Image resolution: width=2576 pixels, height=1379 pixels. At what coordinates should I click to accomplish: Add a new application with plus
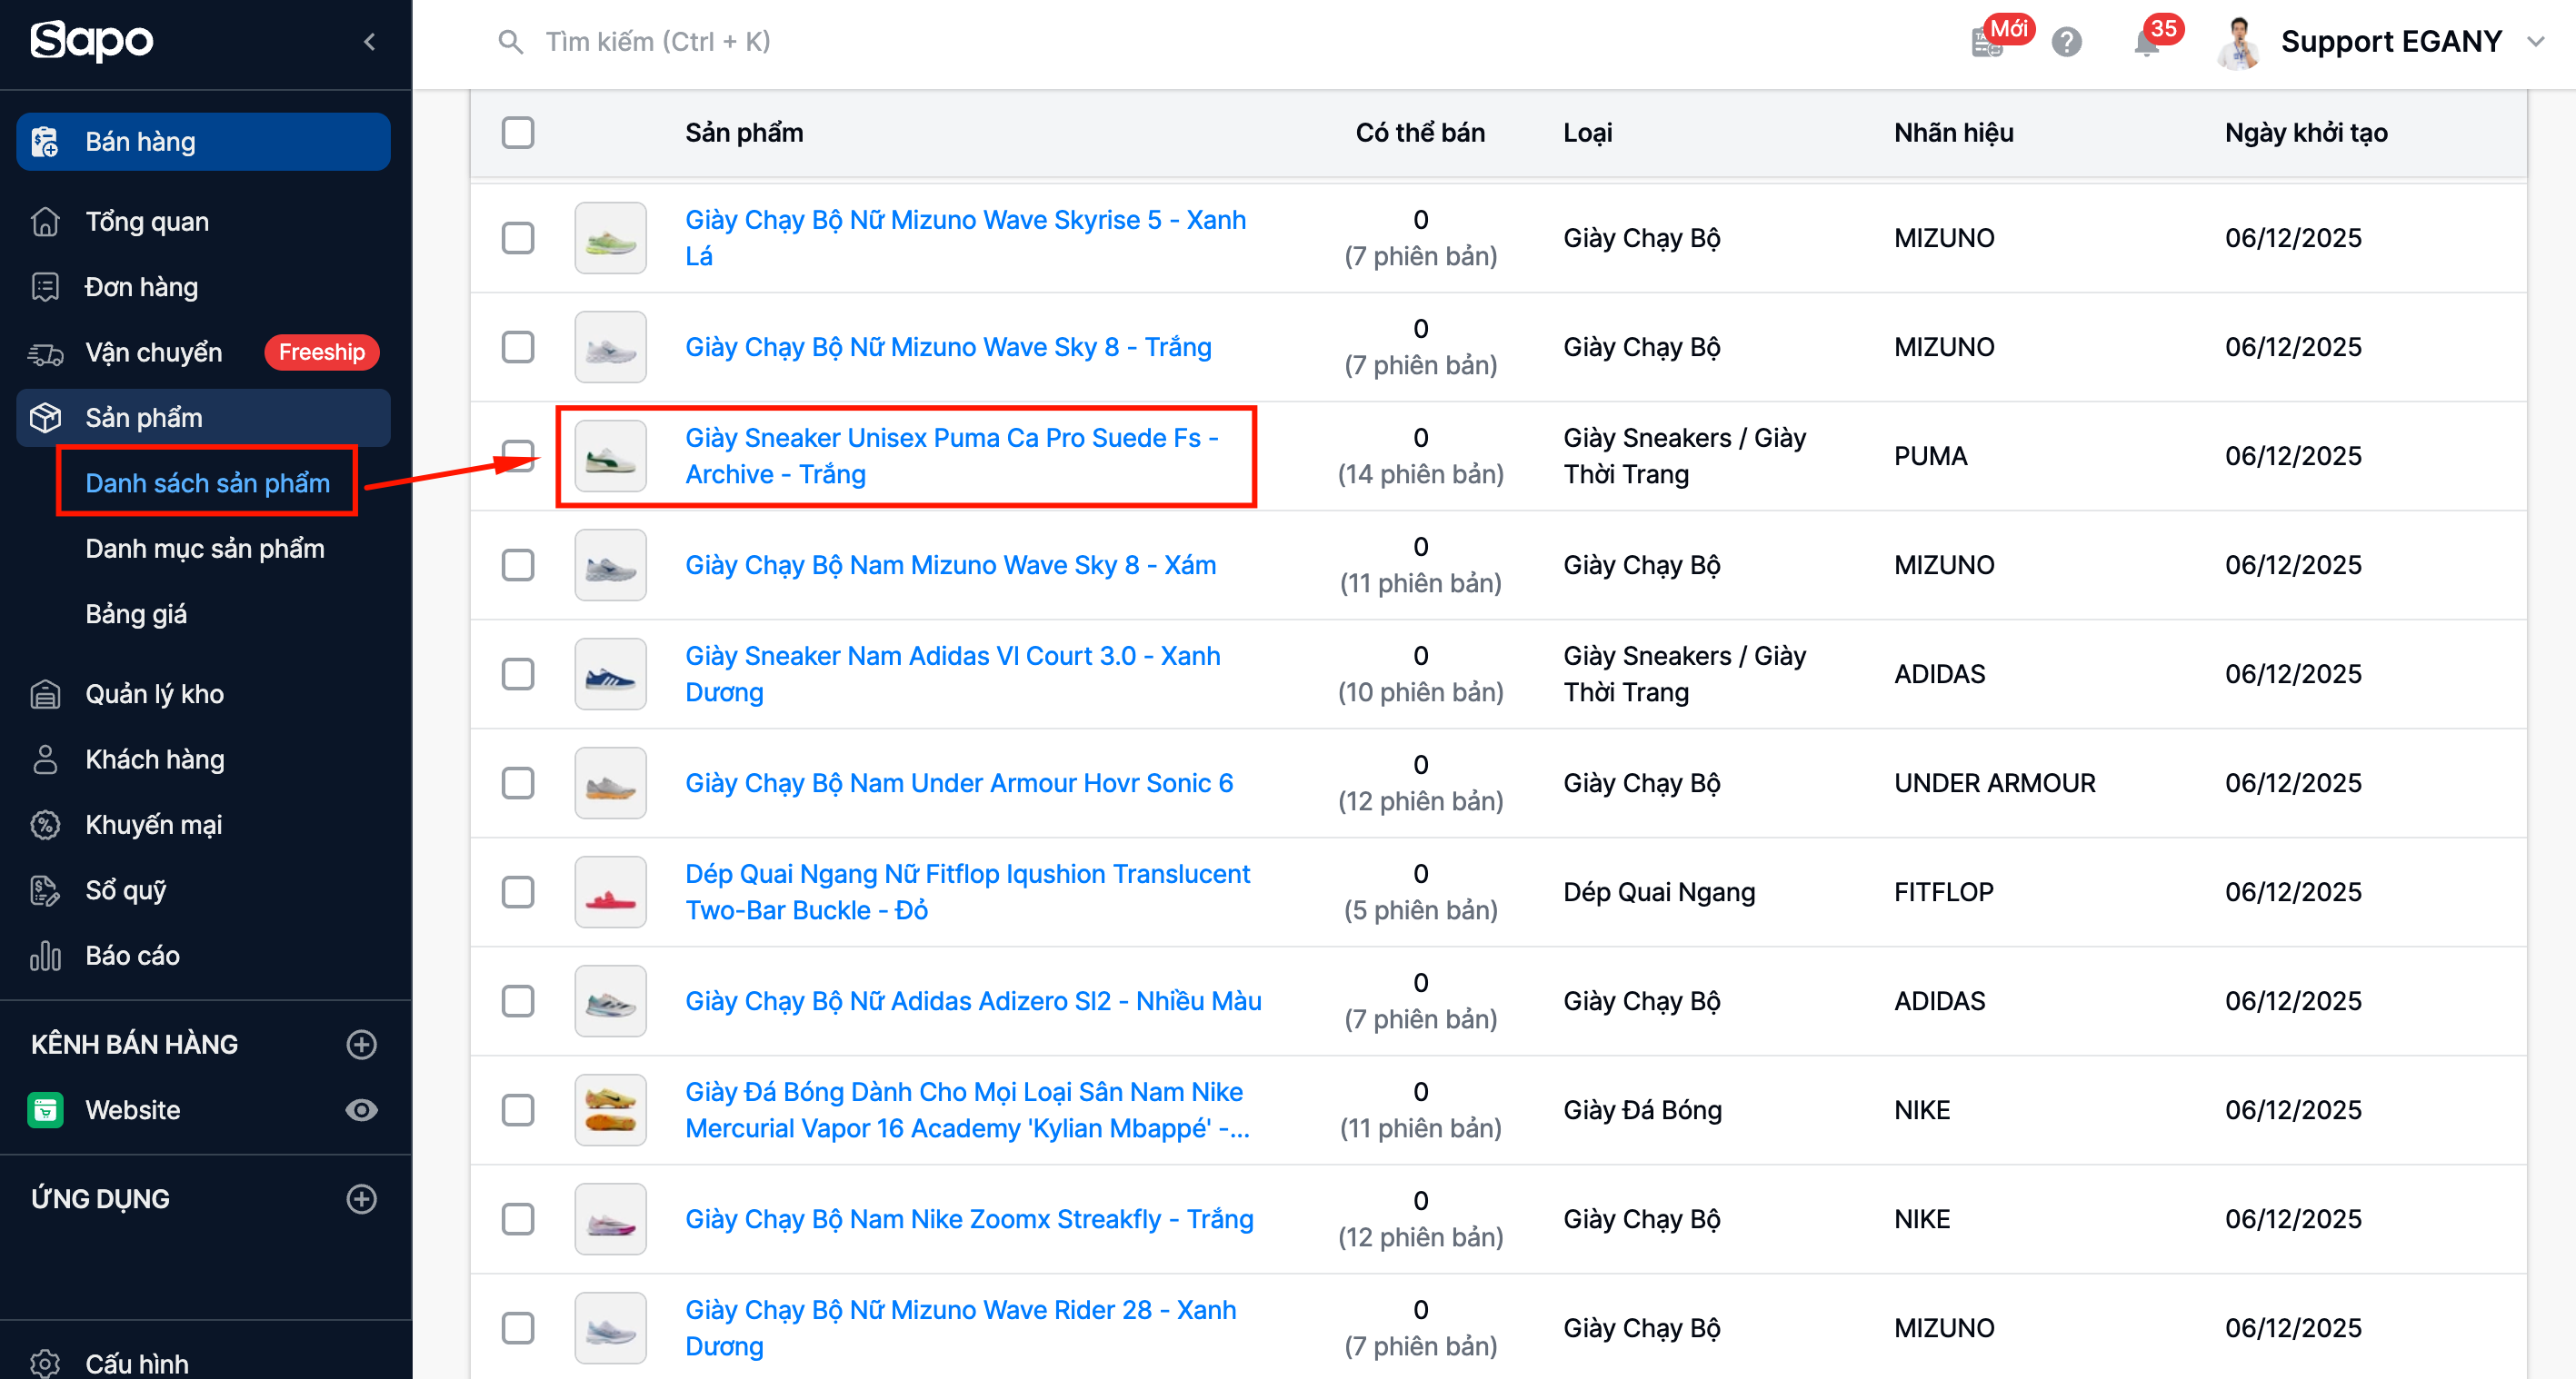click(x=361, y=1198)
